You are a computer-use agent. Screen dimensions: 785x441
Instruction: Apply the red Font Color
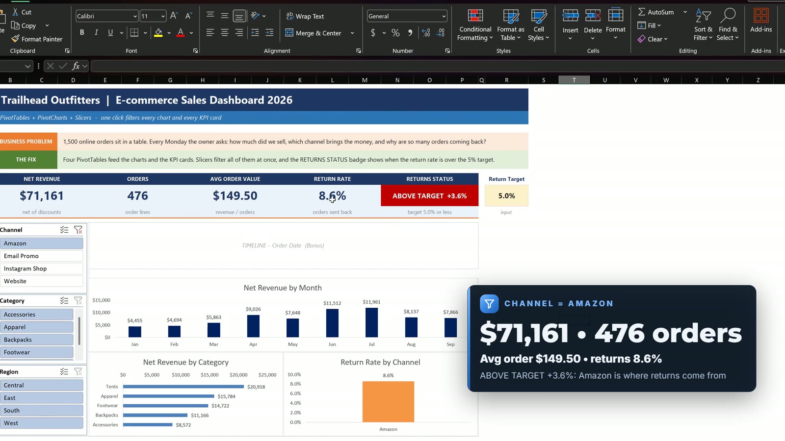(x=181, y=33)
